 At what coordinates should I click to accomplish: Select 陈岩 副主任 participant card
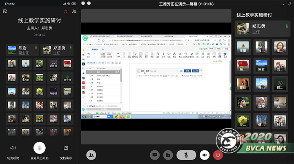pyautogui.click(x=22, y=50)
